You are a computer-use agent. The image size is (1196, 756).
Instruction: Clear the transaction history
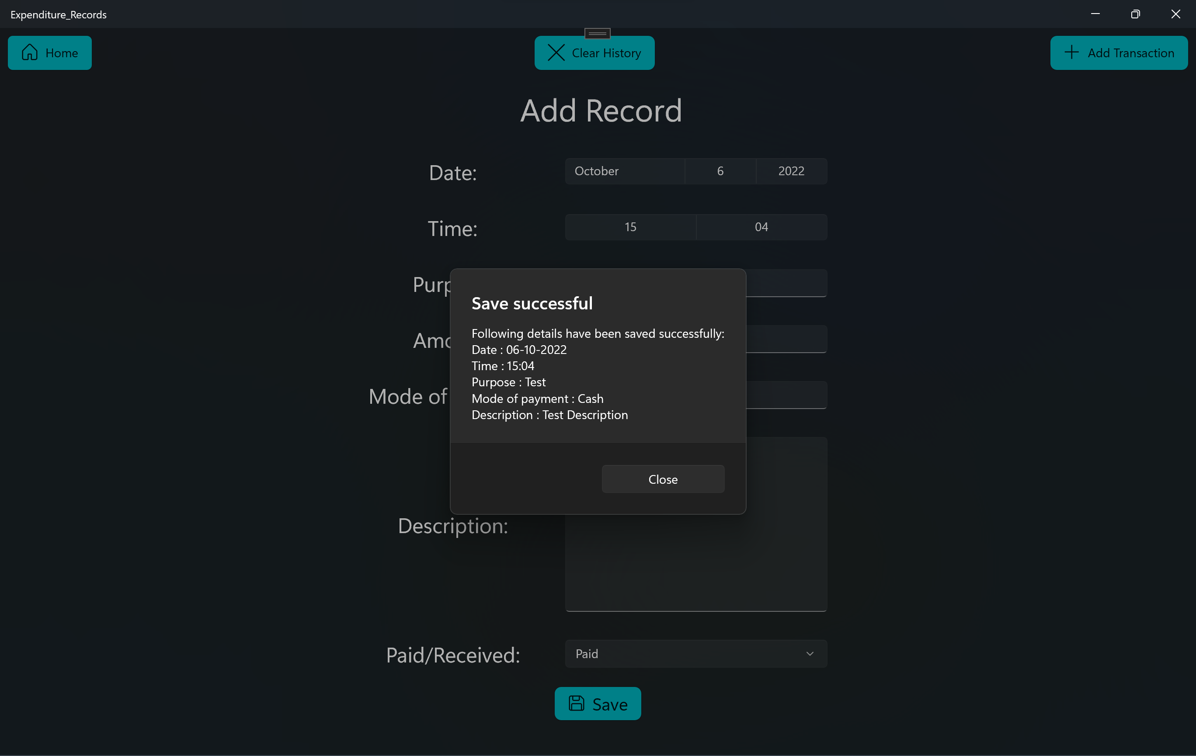594,52
